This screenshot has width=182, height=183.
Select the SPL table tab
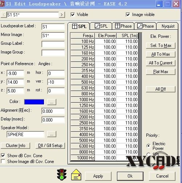[79, 26]
